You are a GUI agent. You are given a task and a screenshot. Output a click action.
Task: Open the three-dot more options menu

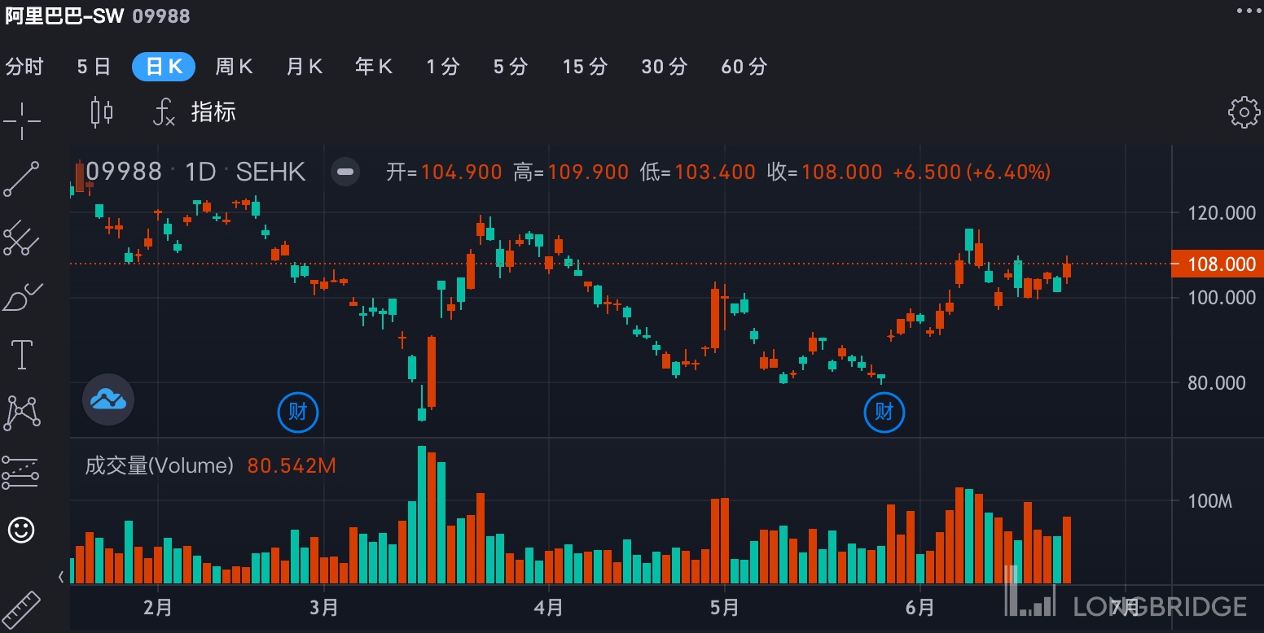(1249, 11)
